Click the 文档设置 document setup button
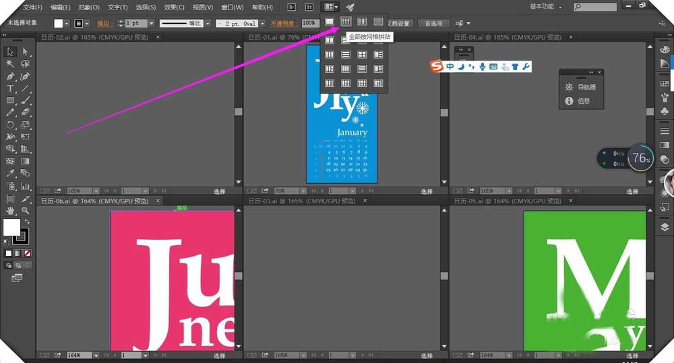The image size is (674, 363). click(399, 24)
